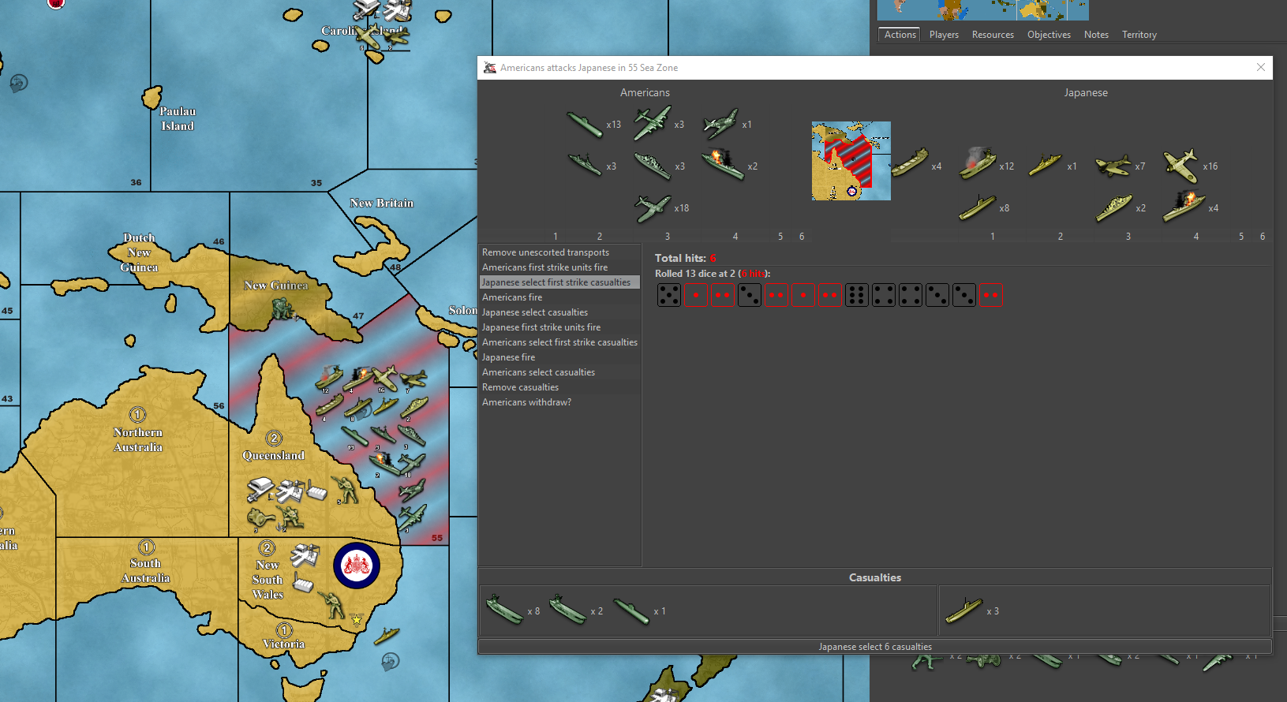Select the 'Remove casualties' step
This screenshot has width=1287, height=702.
tap(560, 387)
